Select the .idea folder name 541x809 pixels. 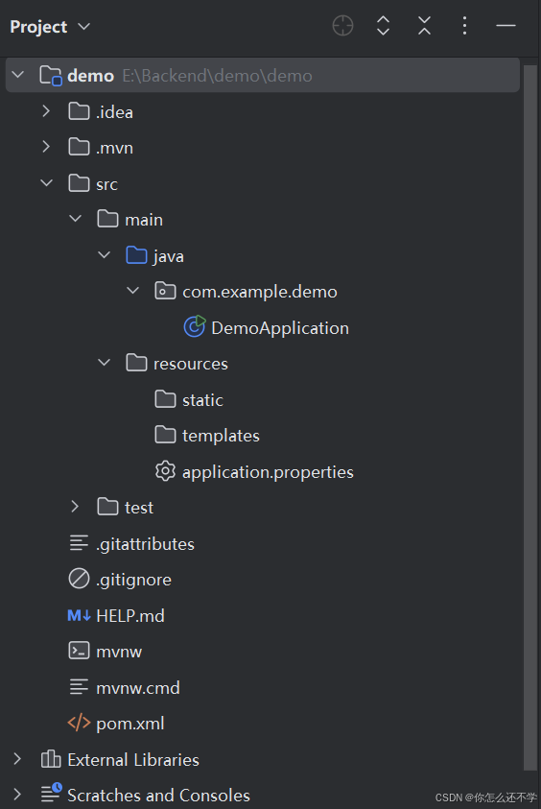pos(114,112)
